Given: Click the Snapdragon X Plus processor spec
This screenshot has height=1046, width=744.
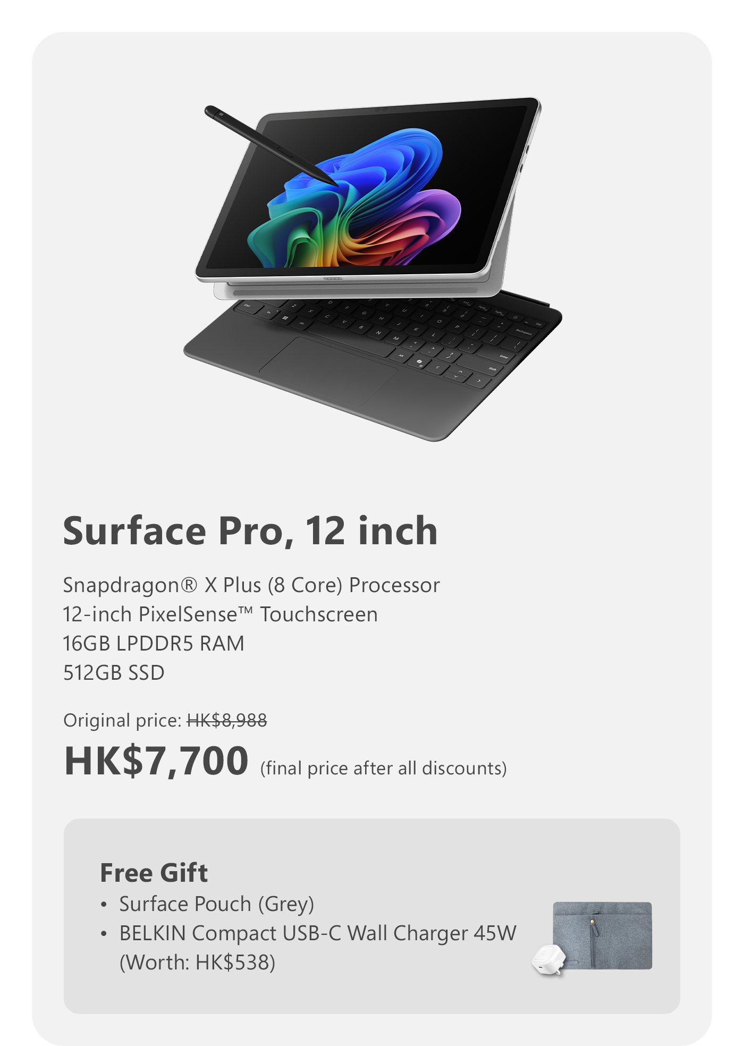Looking at the screenshot, I should (251, 585).
